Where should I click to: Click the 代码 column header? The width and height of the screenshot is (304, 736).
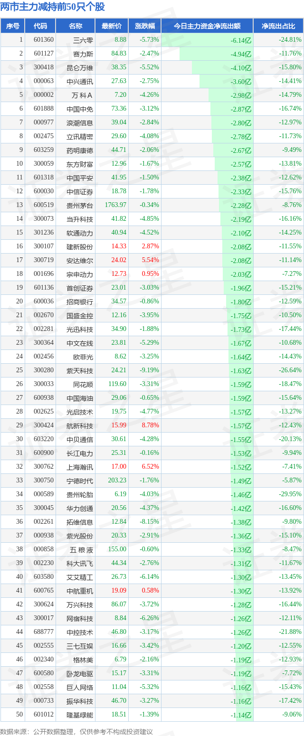[x=40, y=26]
